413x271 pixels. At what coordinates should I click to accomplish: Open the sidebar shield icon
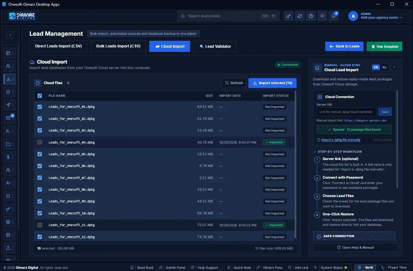[x=8, y=92]
